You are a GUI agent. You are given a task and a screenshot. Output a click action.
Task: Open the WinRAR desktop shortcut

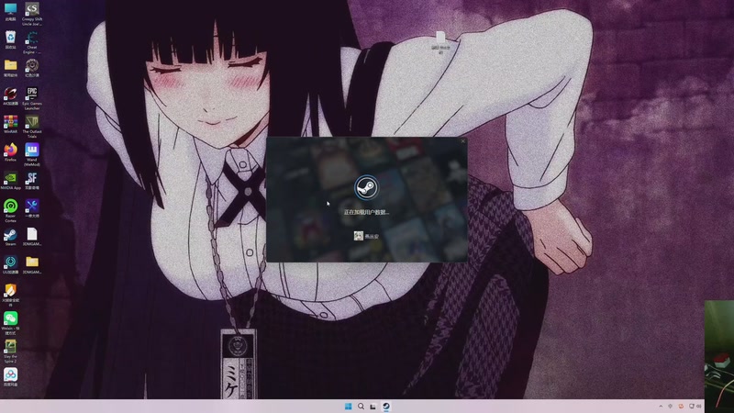[x=10, y=124]
